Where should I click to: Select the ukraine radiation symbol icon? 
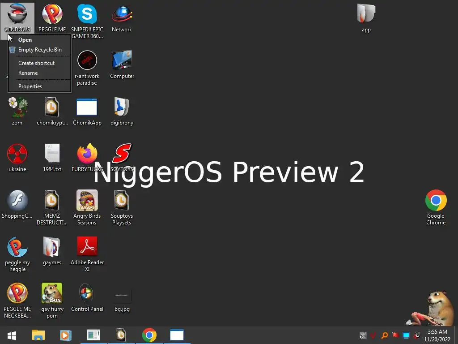click(x=17, y=158)
